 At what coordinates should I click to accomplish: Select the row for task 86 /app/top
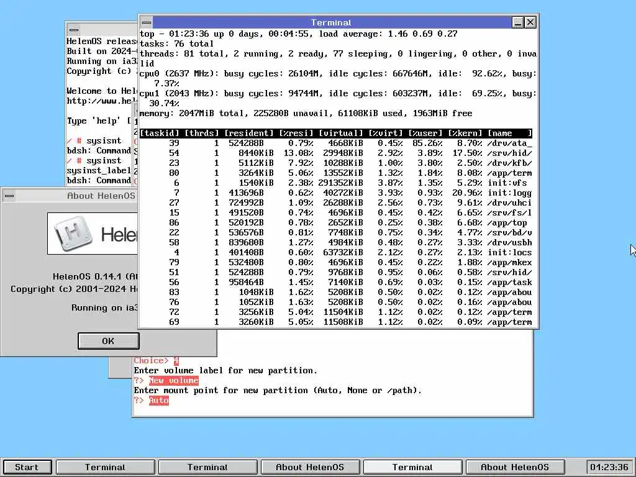(x=335, y=223)
